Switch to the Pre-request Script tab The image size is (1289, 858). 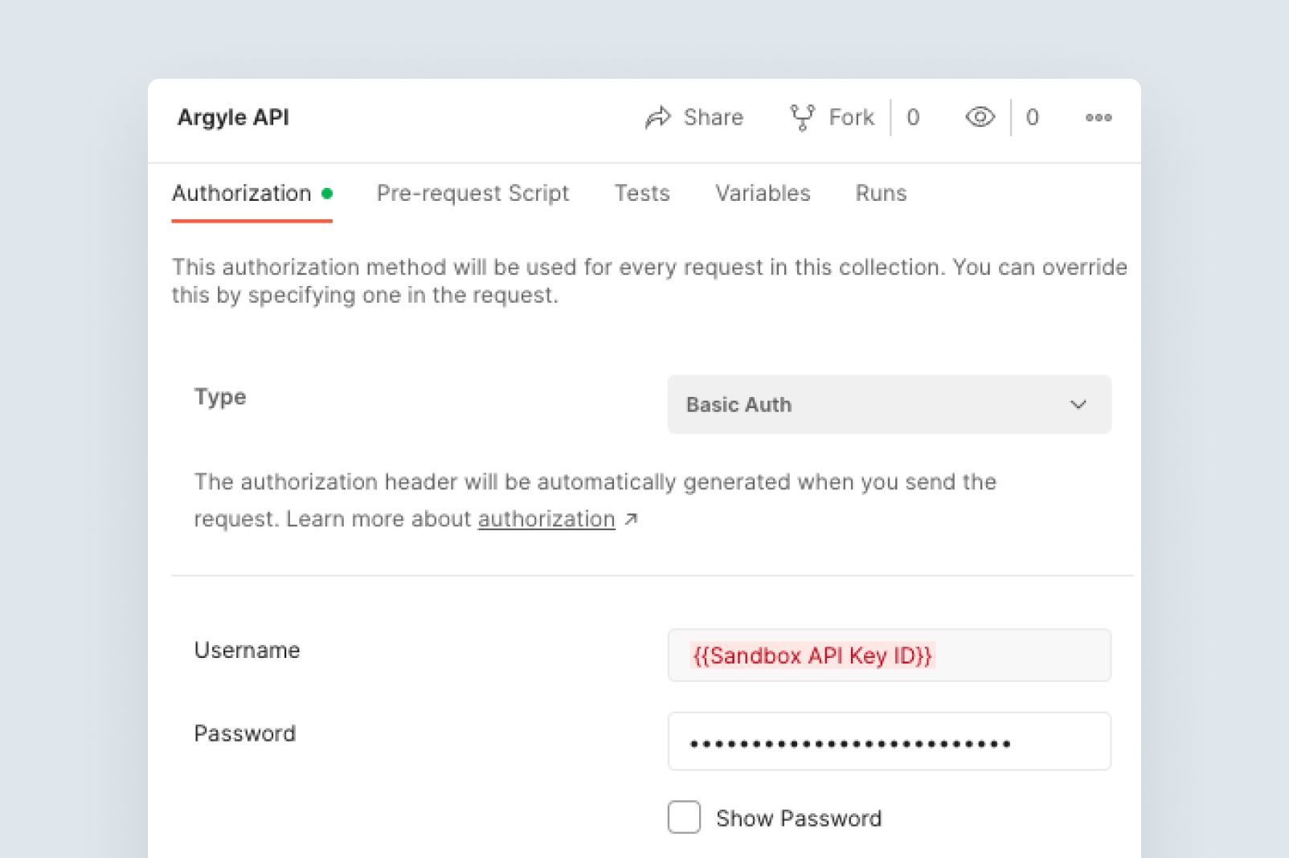[473, 194]
